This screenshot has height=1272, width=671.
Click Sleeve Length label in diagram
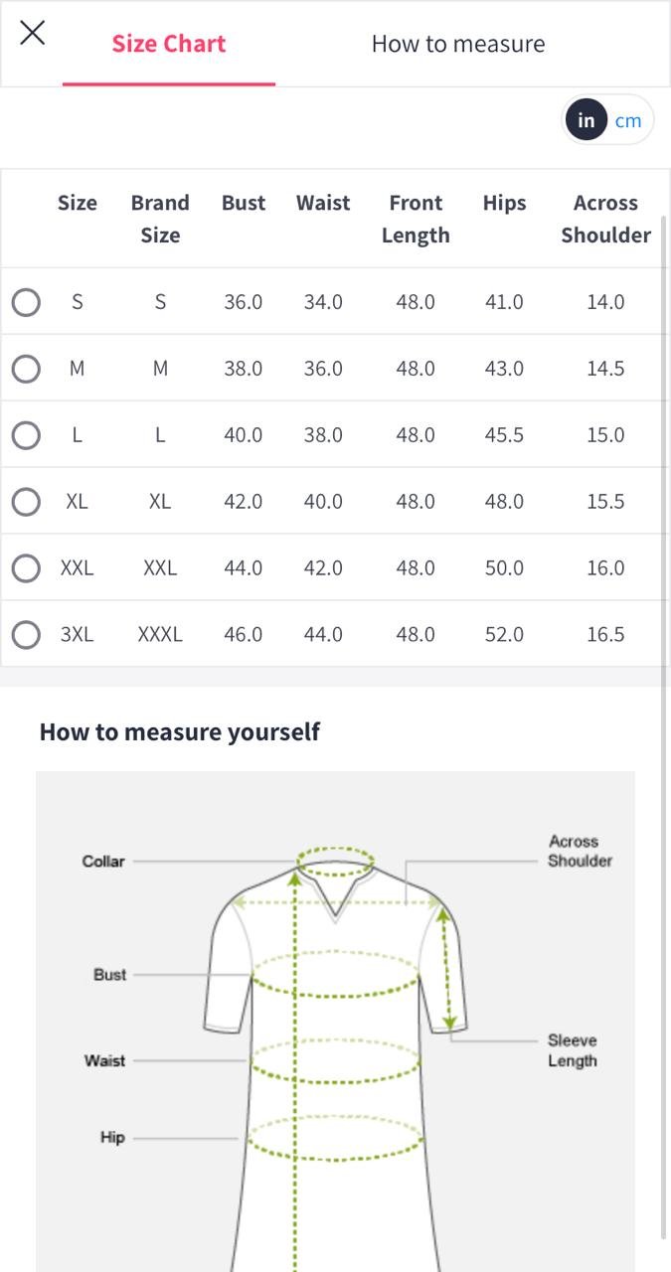(572, 1050)
